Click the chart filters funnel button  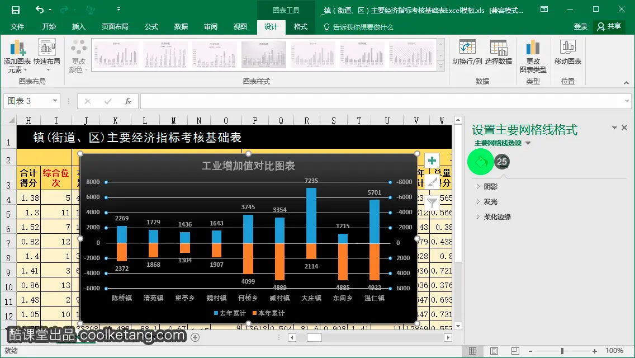click(432, 202)
